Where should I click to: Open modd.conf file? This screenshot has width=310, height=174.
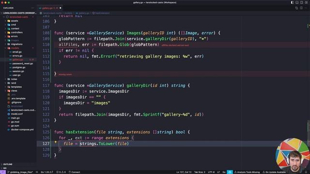[x=16, y=114]
